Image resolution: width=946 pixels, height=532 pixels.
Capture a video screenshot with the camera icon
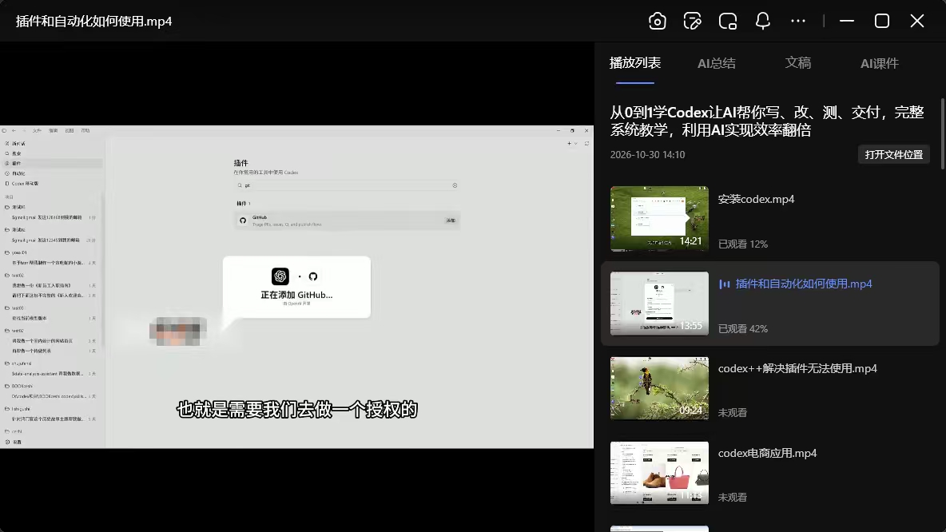(x=657, y=21)
